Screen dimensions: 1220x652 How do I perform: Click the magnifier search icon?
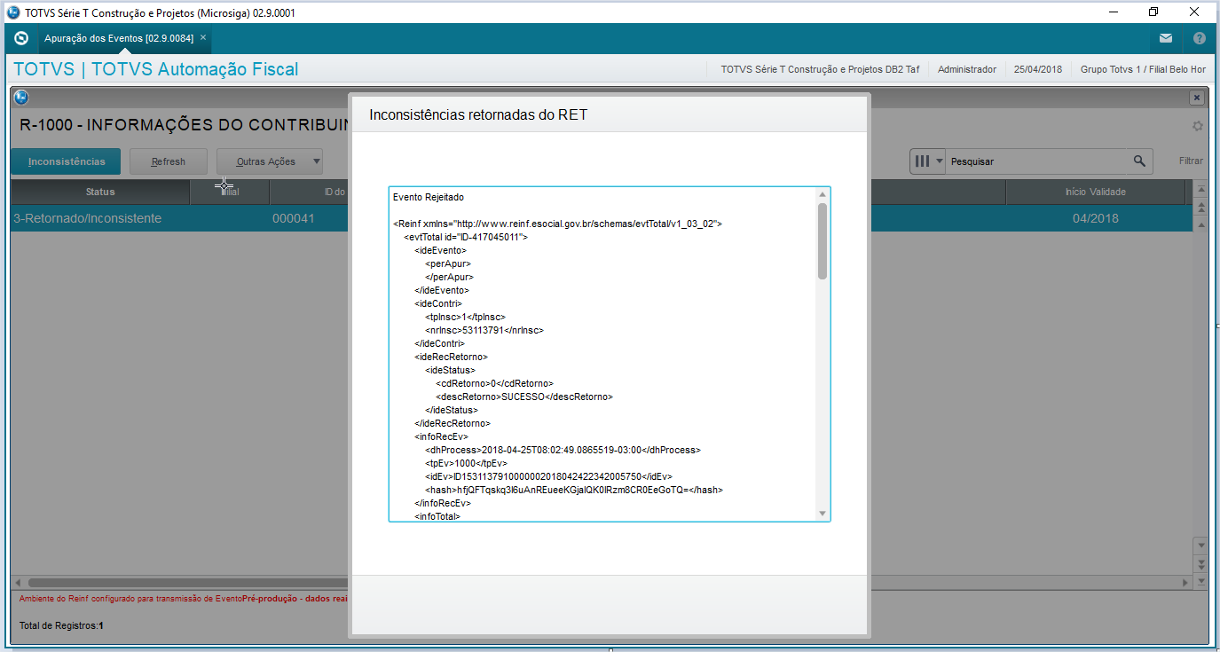pos(1139,161)
